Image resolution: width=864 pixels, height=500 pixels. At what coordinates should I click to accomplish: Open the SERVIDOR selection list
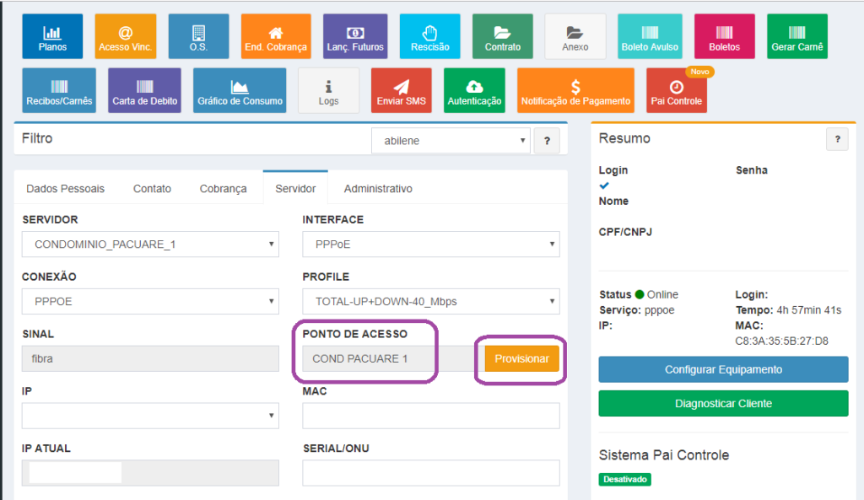(150, 244)
